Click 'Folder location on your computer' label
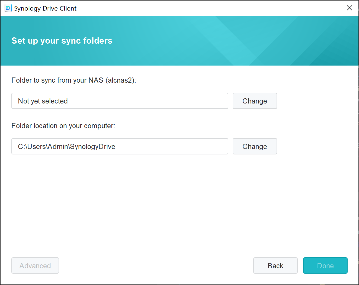359x285 pixels. click(x=63, y=126)
